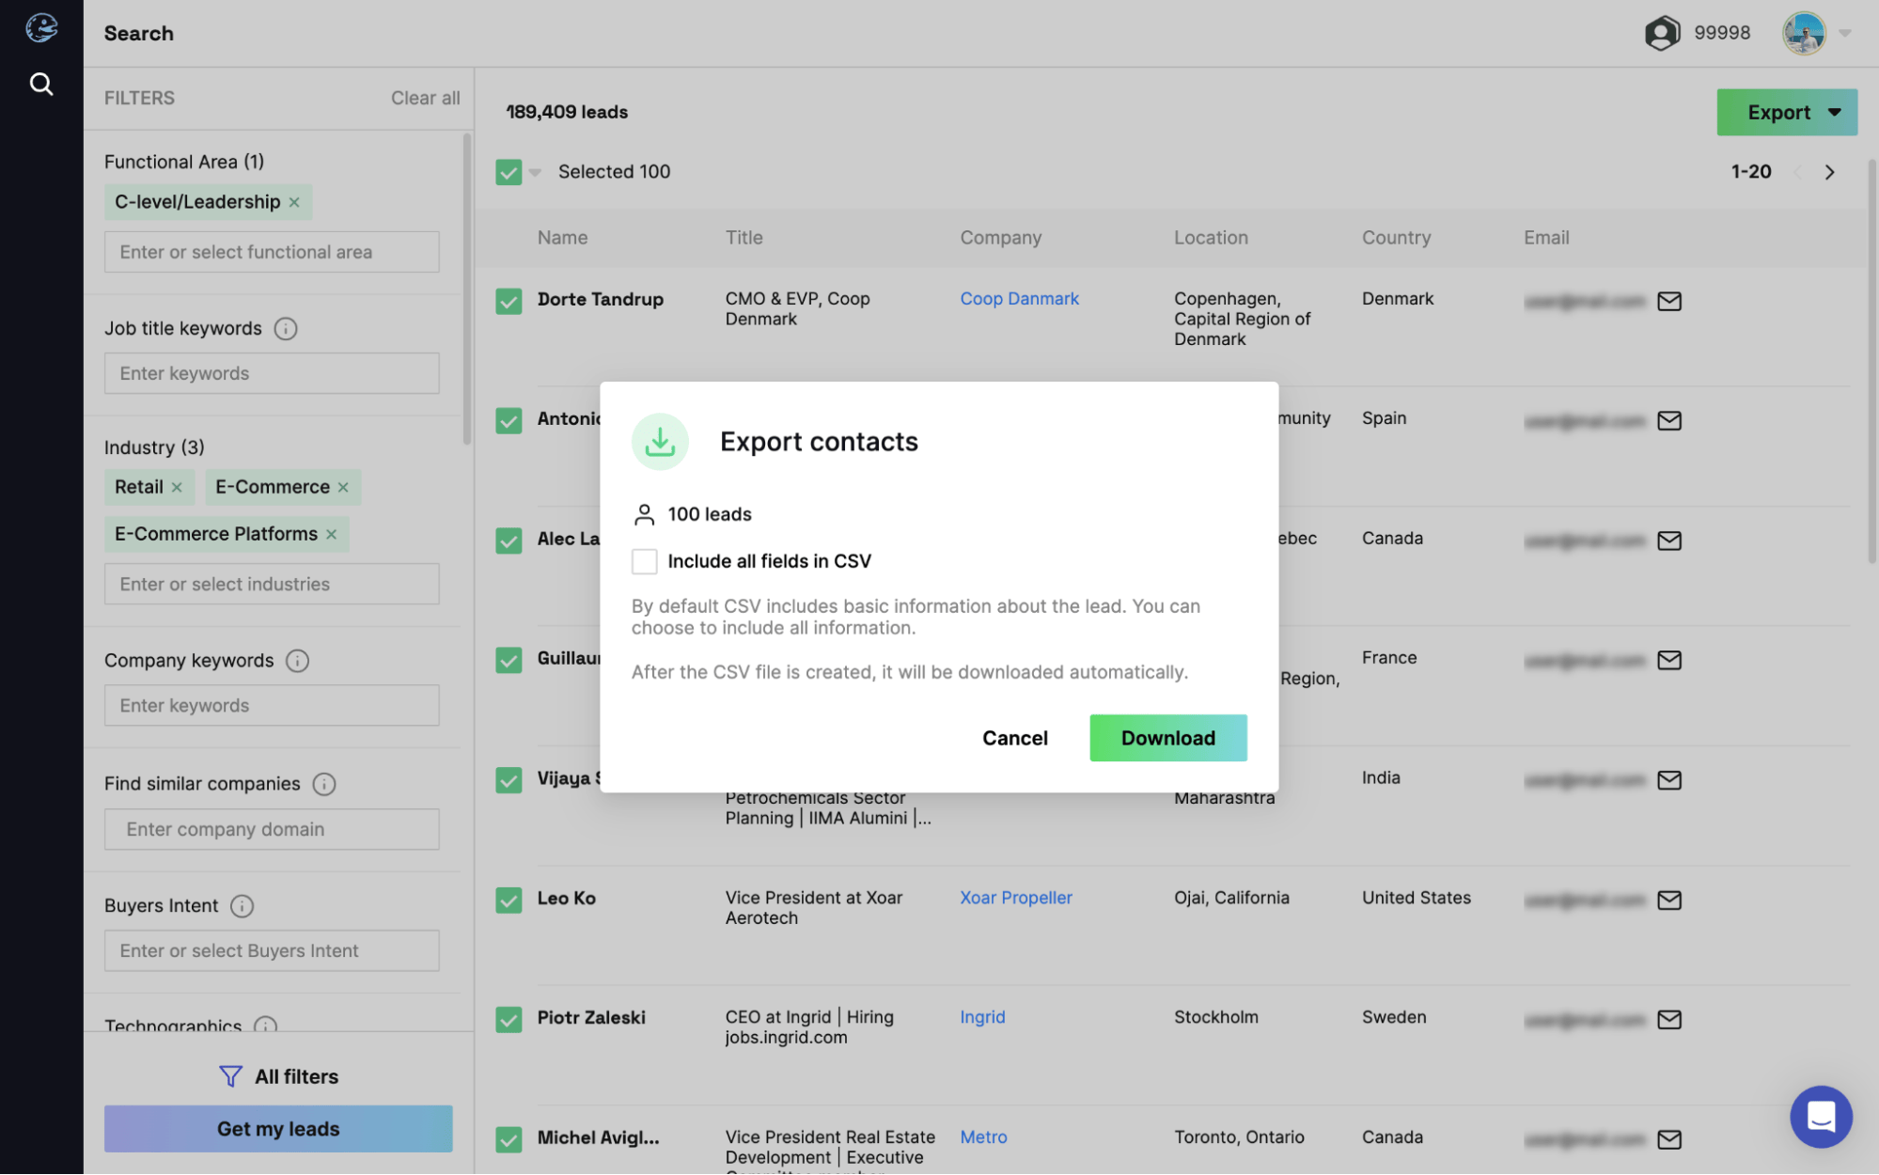Screen dimensions: 1879x1175
Task: Click Leo Ko's email envelope icon
Action: click(1668, 900)
